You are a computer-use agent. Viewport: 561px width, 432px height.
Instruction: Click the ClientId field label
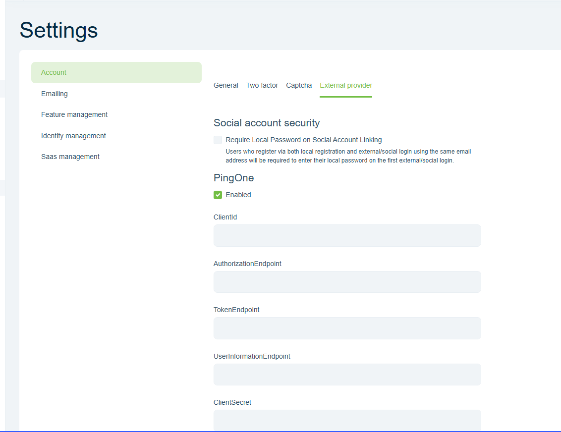[225, 217]
